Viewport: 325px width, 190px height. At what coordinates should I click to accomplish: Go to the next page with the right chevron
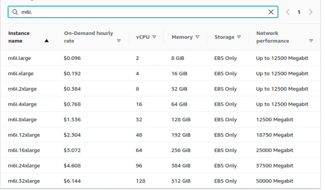[x=310, y=12]
